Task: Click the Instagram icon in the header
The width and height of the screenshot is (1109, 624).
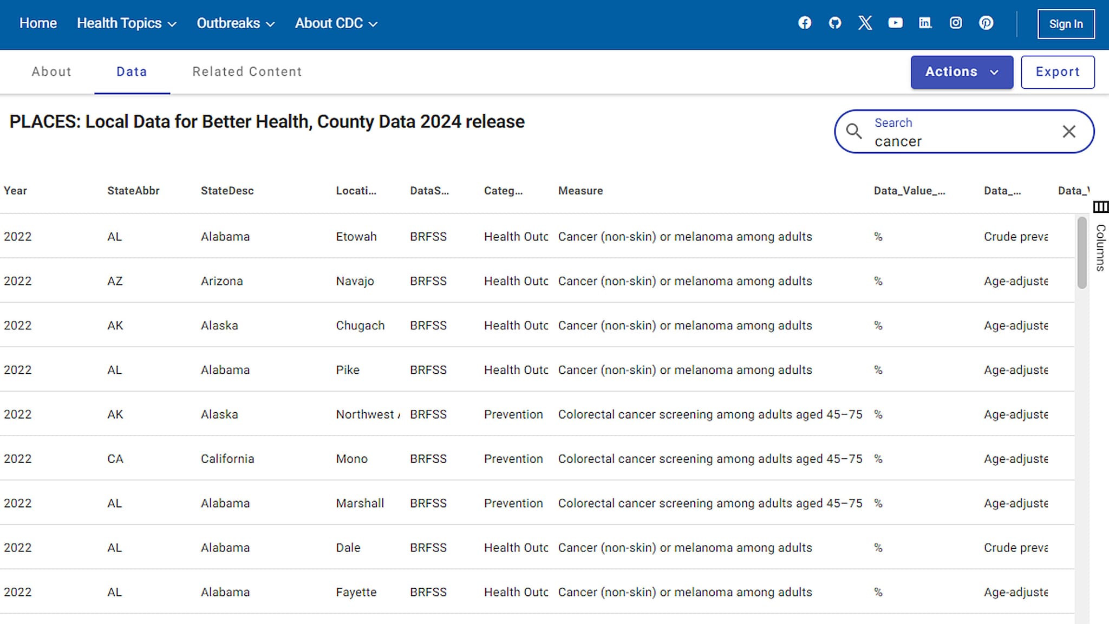Action: coord(955,23)
